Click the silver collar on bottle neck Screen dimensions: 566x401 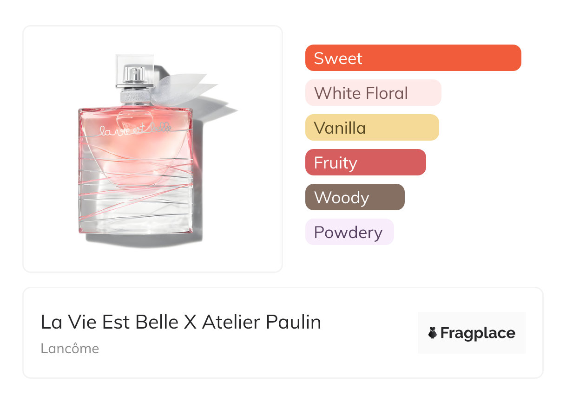pyautogui.click(x=134, y=97)
